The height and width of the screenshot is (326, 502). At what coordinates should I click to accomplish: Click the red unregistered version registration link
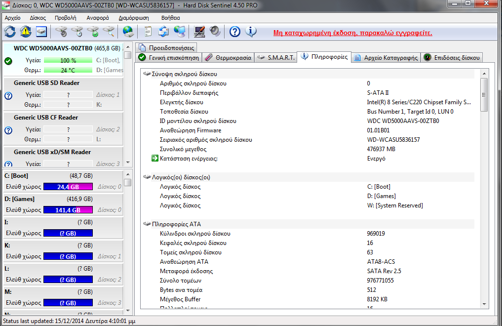[352, 33]
